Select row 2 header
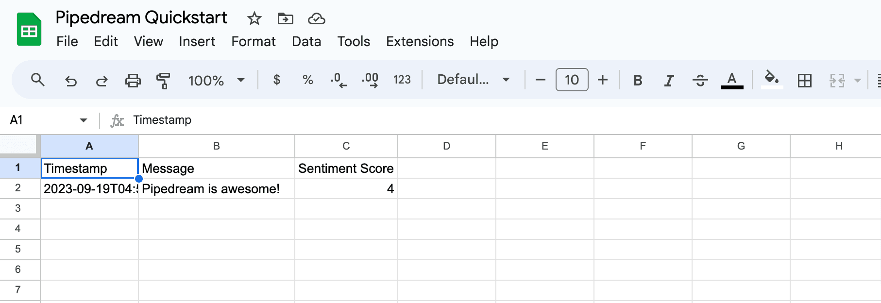The image size is (881, 303). (19, 188)
